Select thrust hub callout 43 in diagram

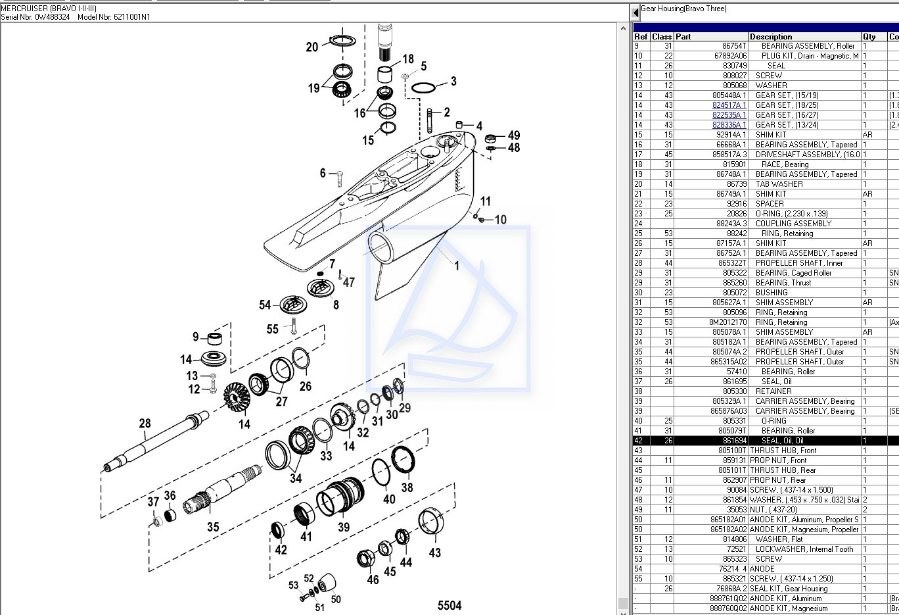click(435, 553)
